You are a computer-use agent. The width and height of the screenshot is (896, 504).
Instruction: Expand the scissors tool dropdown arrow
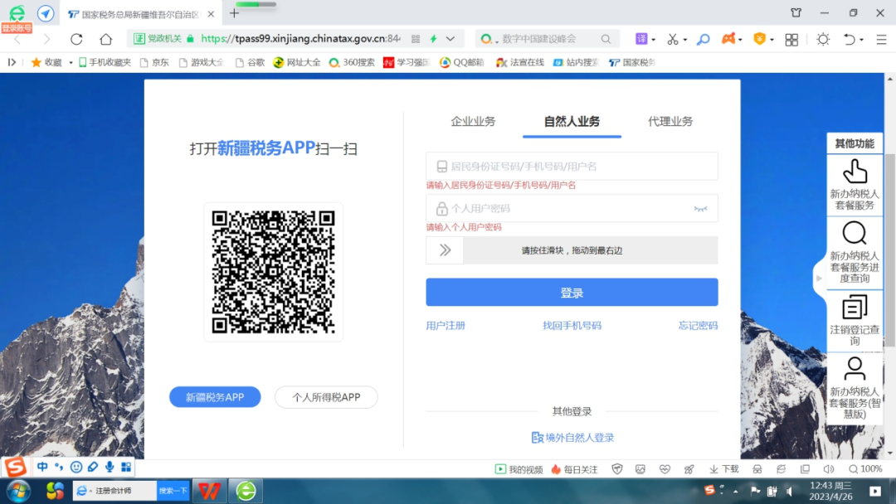pos(684,40)
